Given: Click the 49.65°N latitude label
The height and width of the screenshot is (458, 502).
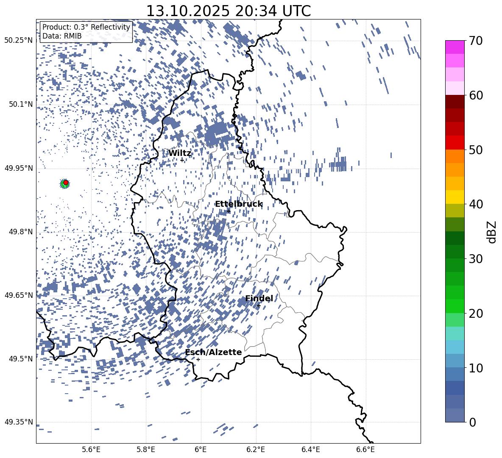Looking at the screenshot, I should [19, 295].
